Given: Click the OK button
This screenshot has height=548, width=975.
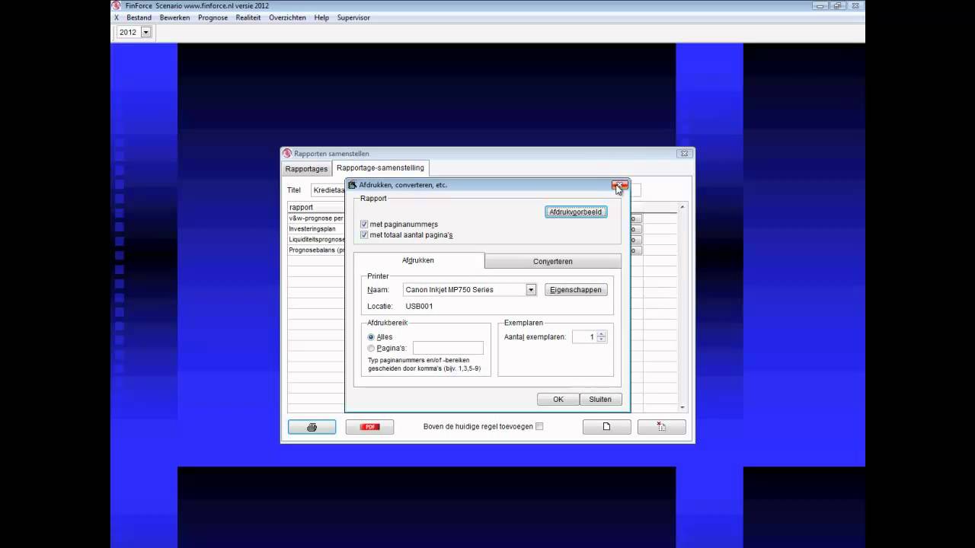Looking at the screenshot, I should pyautogui.click(x=558, y=400).
